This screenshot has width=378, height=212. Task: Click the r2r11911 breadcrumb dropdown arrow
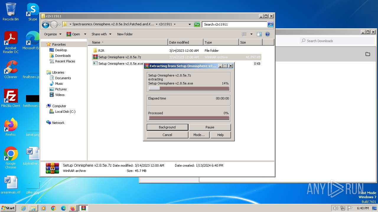[175, 24]
